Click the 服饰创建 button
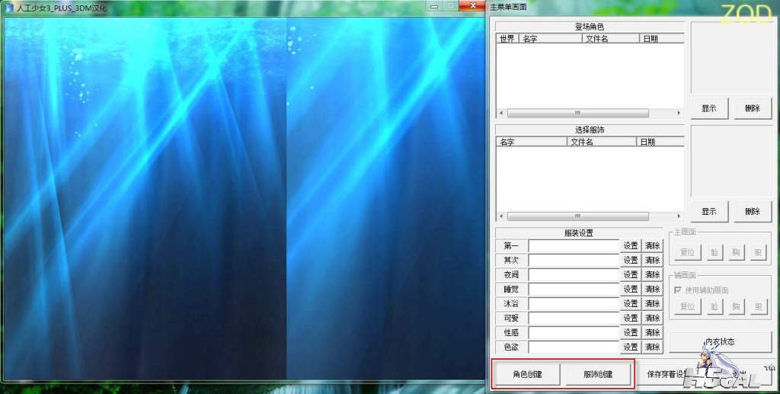The width and height of the screenshot is (780, 394). point(599,374)
